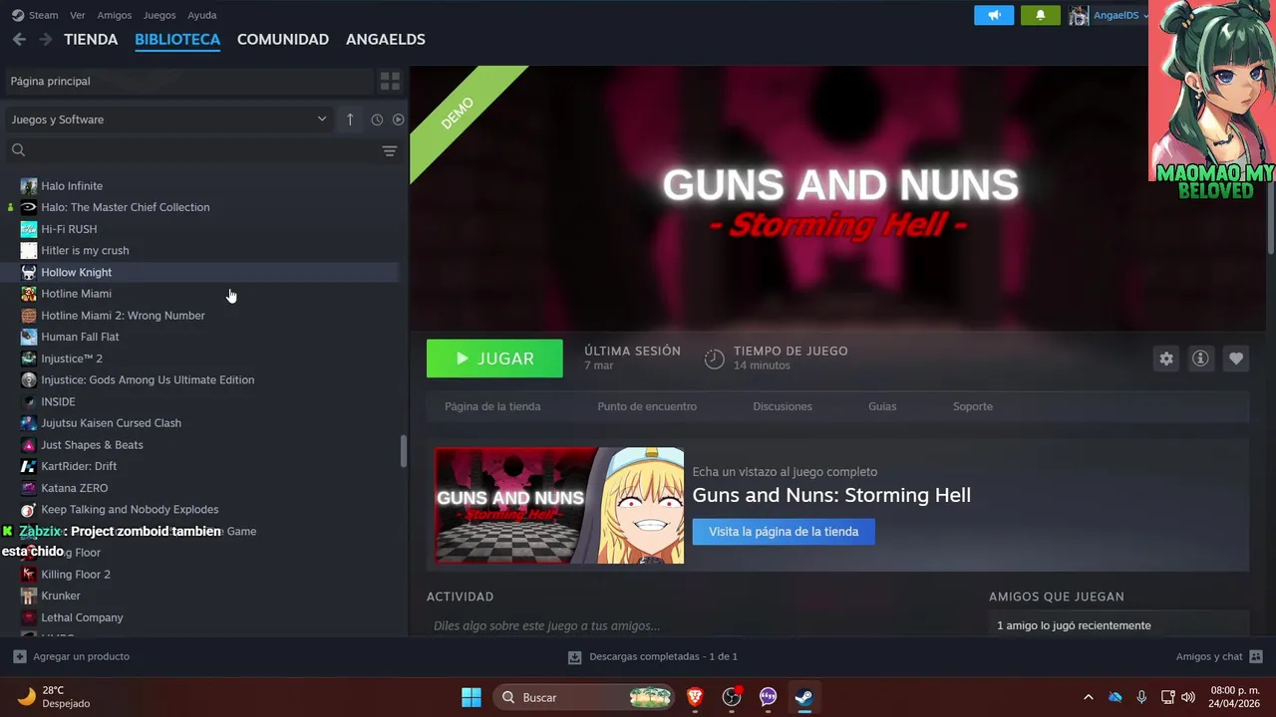Open the weather widget

coord(55,697)
